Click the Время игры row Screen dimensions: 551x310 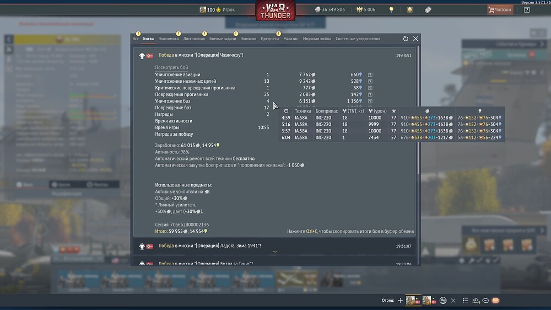(212, 127)
